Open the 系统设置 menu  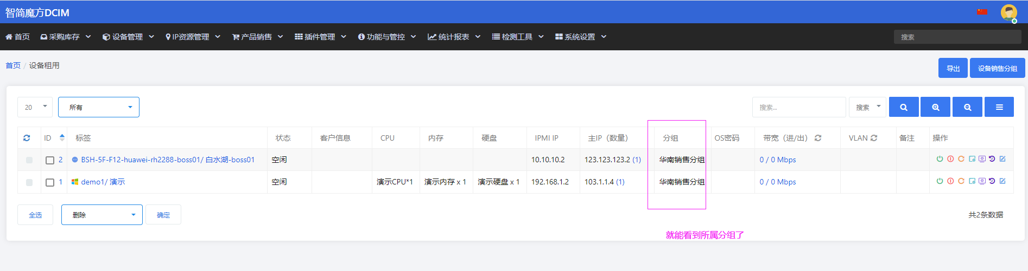coord(581,37)
